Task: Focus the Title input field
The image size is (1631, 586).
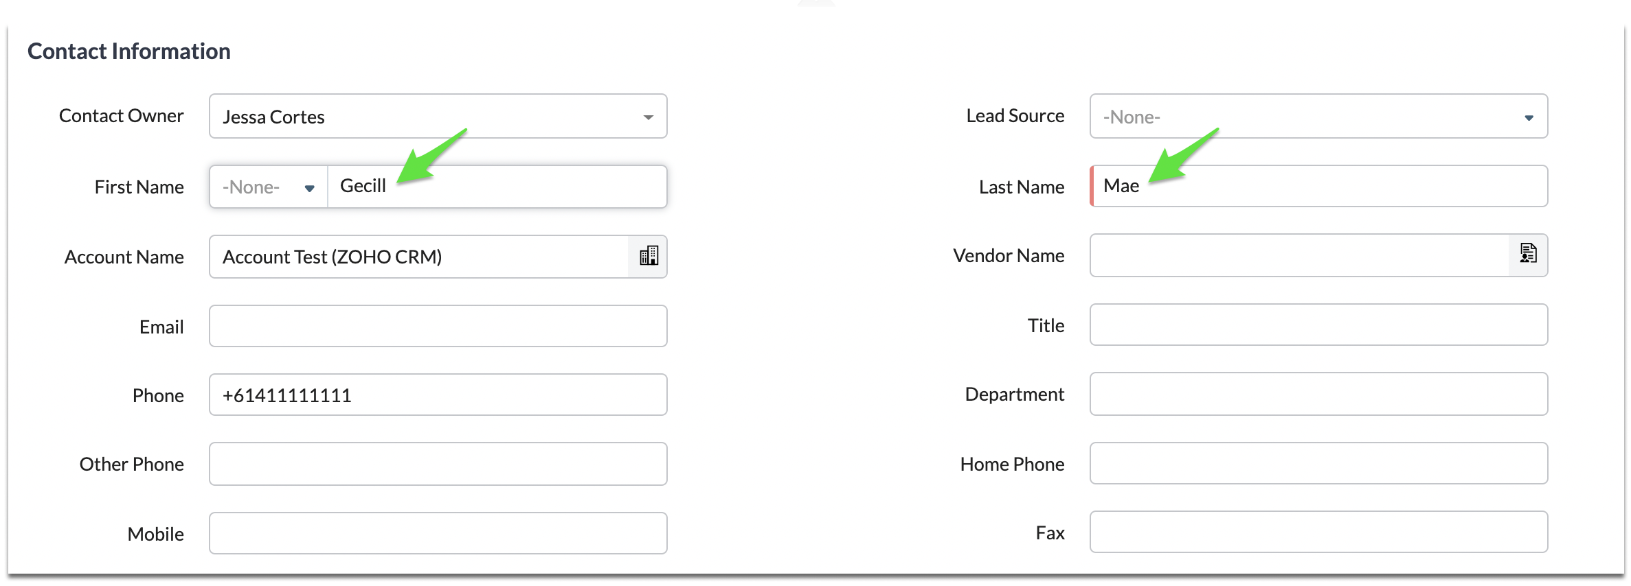Action: [x=1318, y=325]
